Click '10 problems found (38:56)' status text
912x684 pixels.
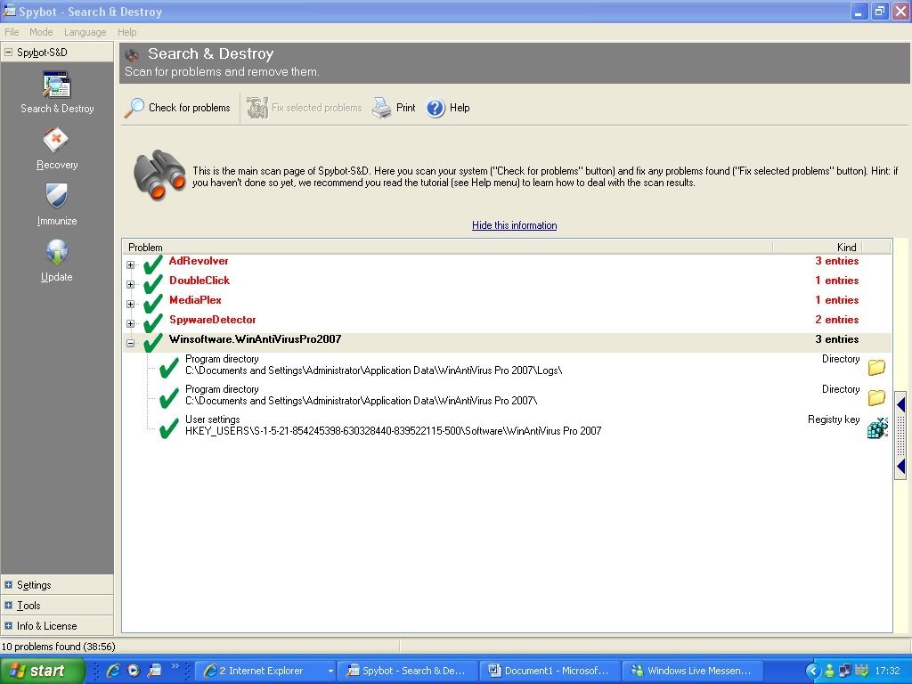(58, 647)
